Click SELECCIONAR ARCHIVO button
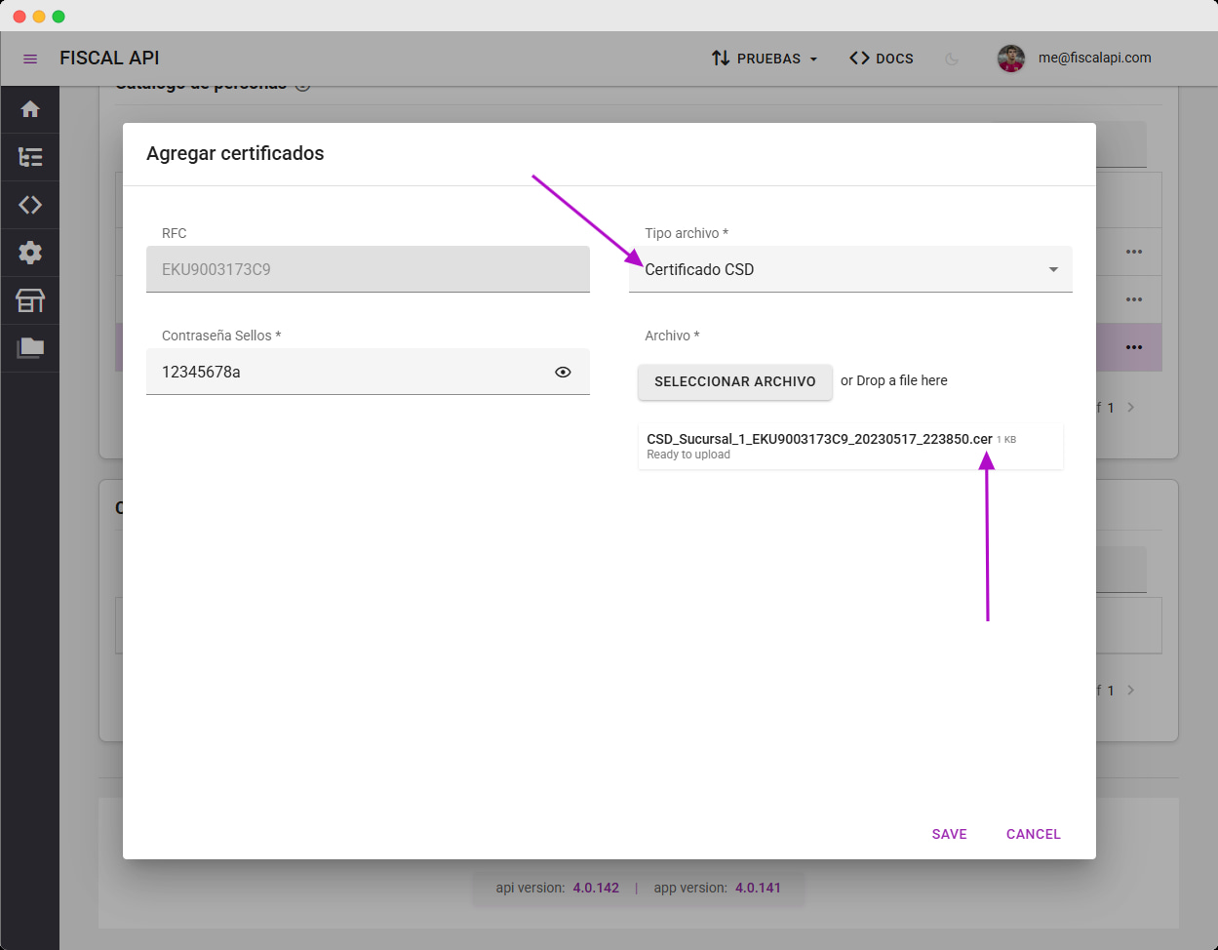The image size is (1218, 950). pyautogui.click(x=735, y=381)
